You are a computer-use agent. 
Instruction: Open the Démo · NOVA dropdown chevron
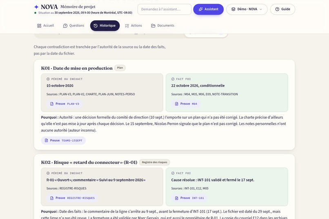click(x=261, y=9)
